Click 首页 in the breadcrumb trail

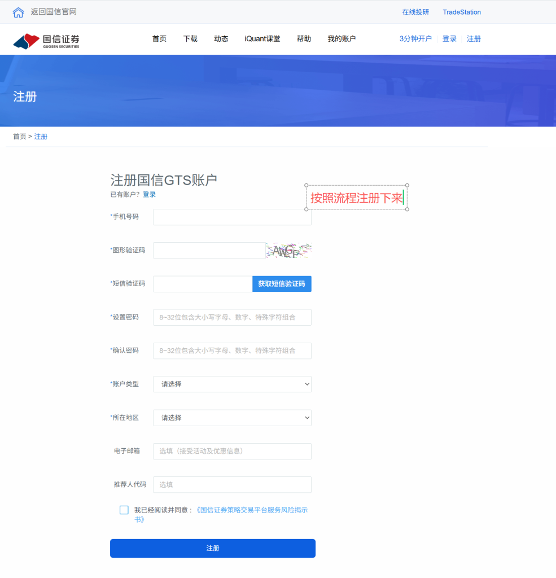click(20, 136)
